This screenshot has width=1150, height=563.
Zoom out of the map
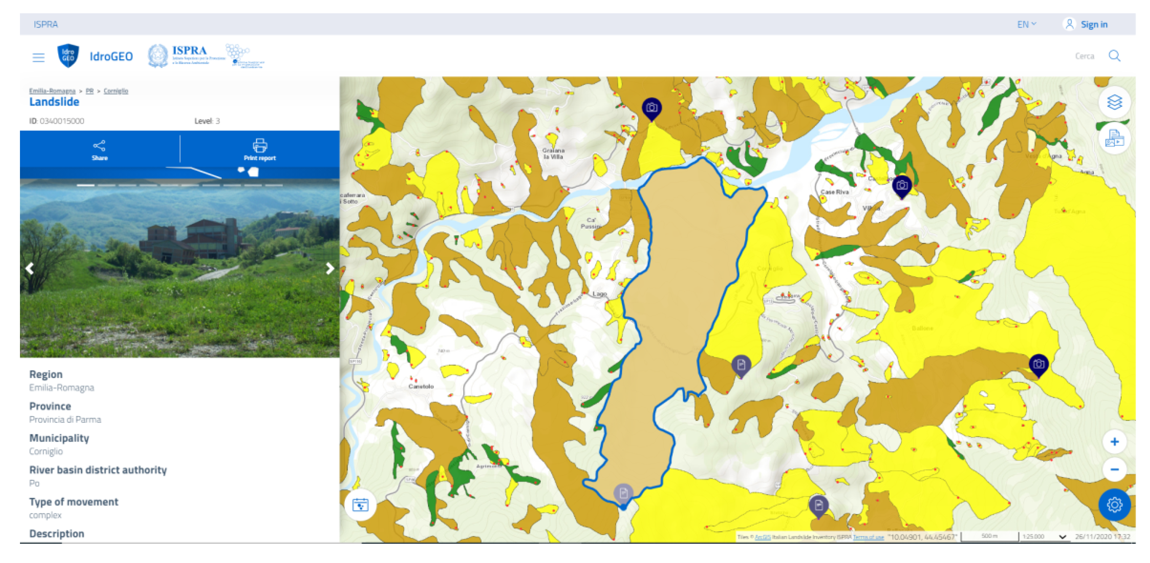(x=1114, y=469)
